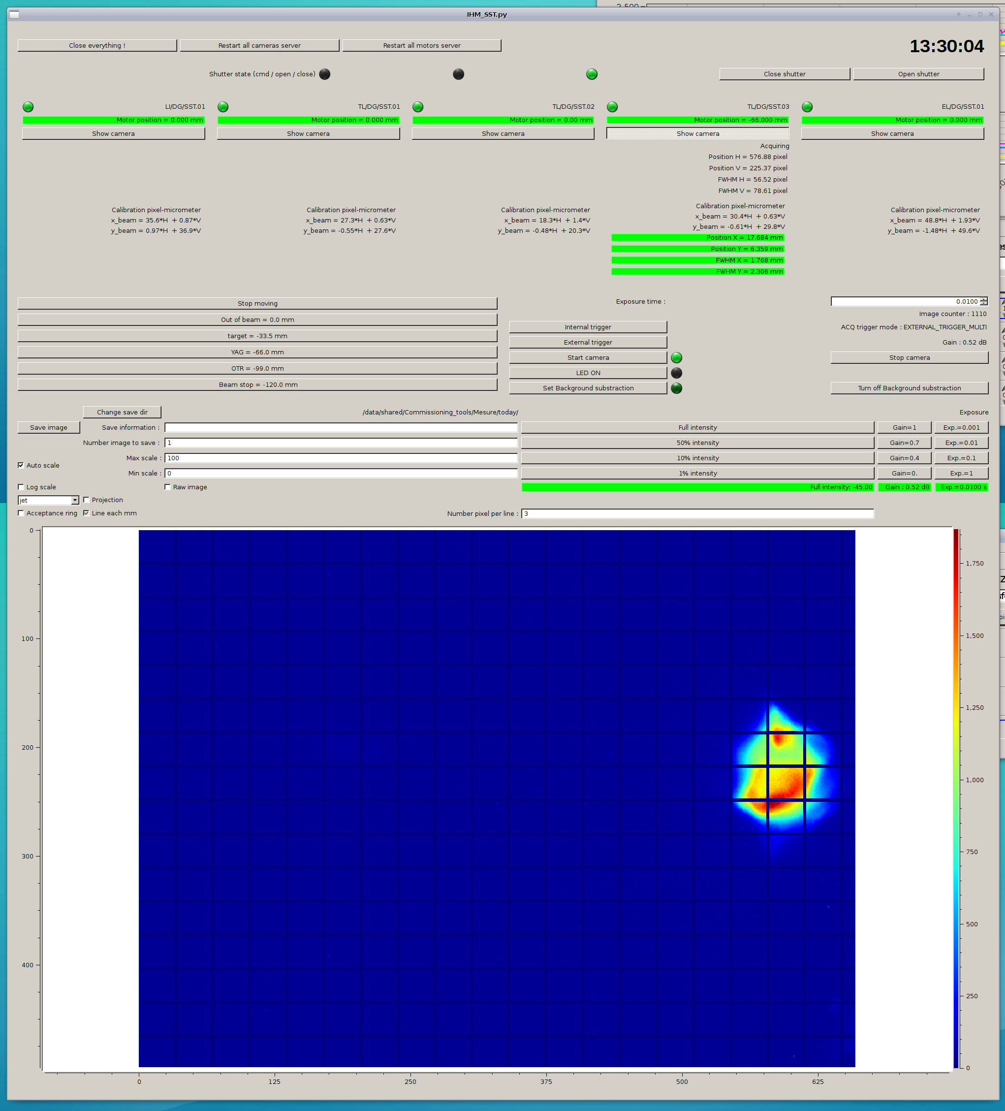Move screen to YAG = -66.0 mm
Screen dimensions: 1005x1111
[x=257, y=352]
